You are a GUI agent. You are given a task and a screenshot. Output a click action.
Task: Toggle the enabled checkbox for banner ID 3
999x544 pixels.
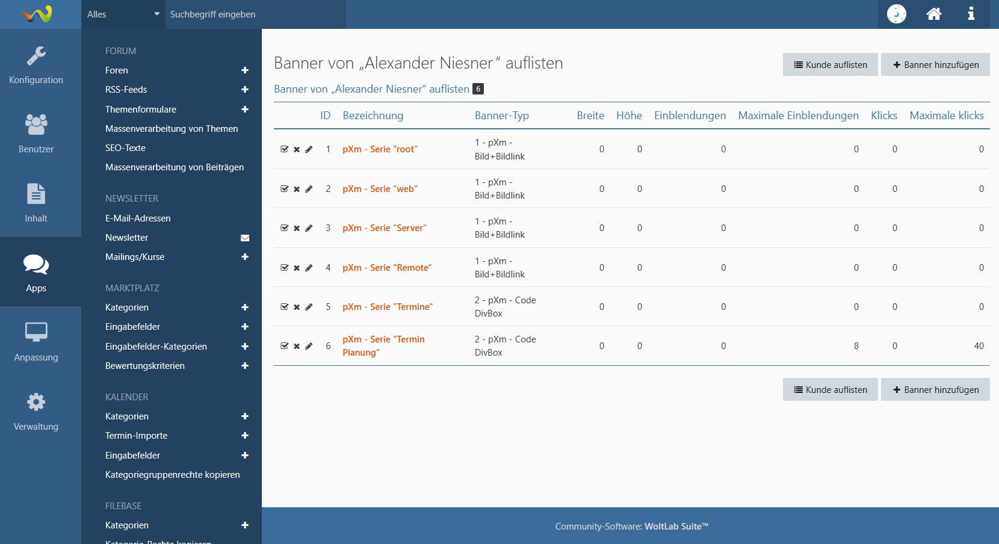(285, 228)
